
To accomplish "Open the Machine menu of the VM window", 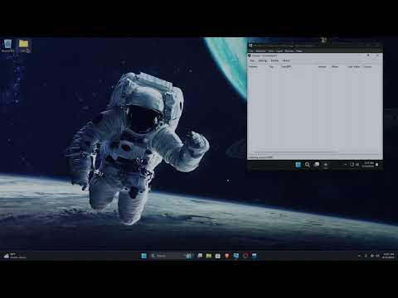I will pyautogui.click(x=260, y=51).
